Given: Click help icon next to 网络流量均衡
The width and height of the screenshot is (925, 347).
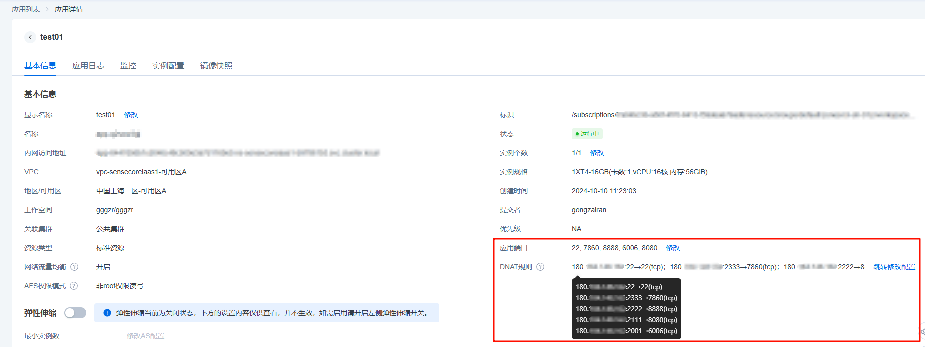Looking at the screenshot, I should [74, 267].
